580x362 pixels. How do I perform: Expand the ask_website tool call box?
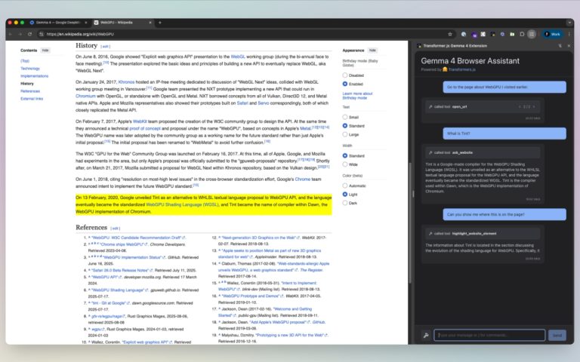(483, 152)
